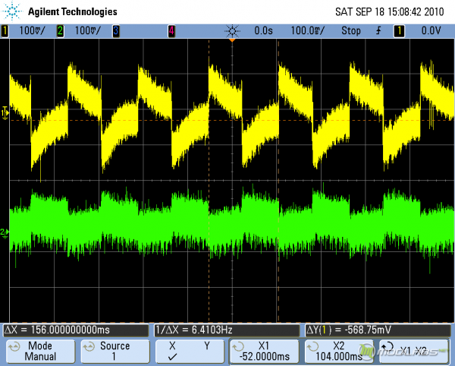Open the cursor Source 1 softkey menu
Image resolution: width=455 pixels, height=366 pixels.
[x=115, y=351]
